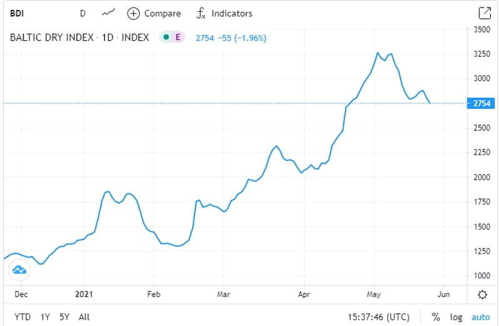Select the YTD date range
The height and width of the screenshot is (326, 500).
tap(22, 317)
